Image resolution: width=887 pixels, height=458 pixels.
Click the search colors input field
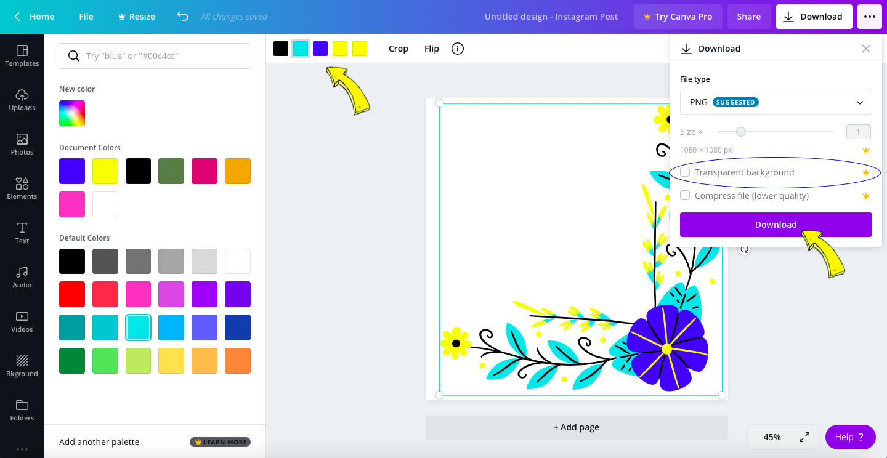coord(155,56)
